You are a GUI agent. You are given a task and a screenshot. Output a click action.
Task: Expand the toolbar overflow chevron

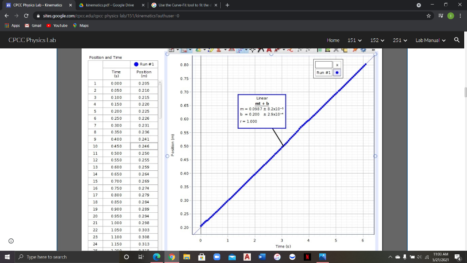click(373, 49)
